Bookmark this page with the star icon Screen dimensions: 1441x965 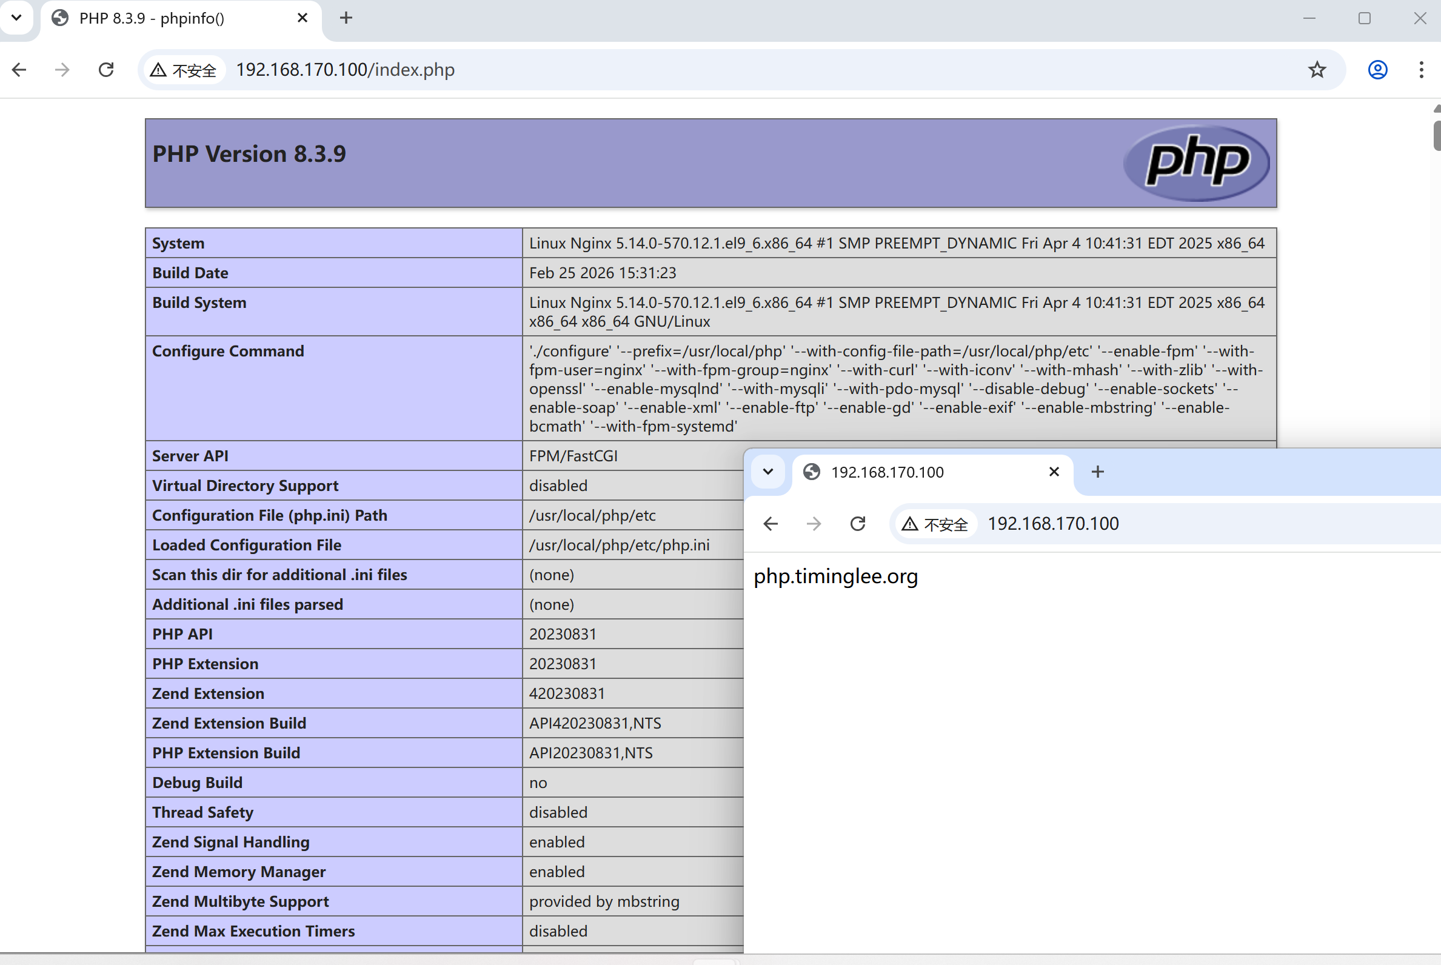(1317, 70)
